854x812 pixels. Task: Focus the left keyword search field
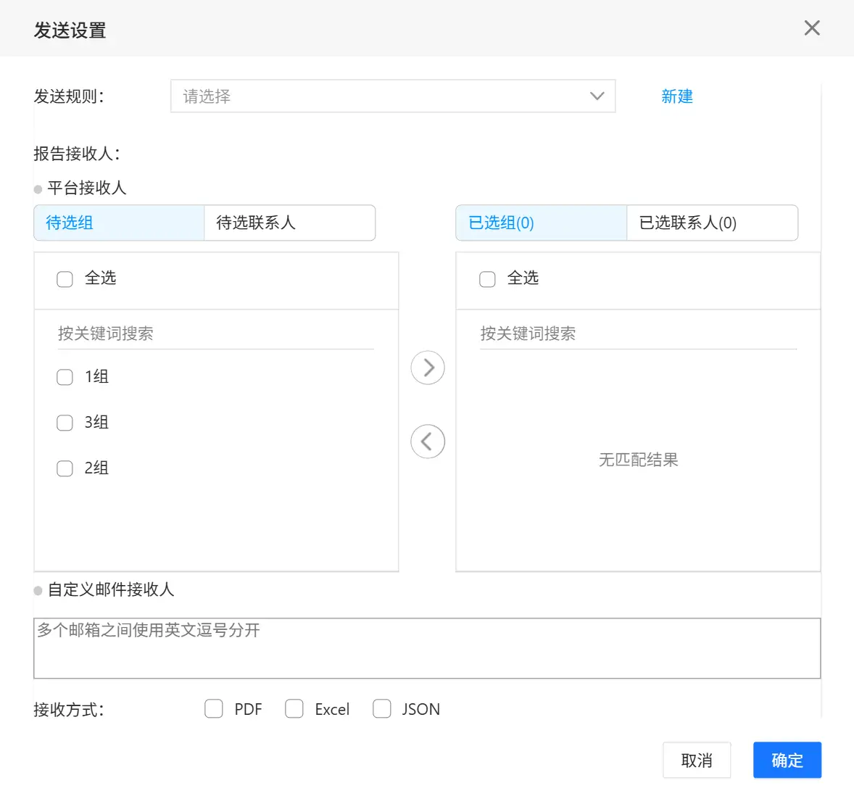[215, 333]
